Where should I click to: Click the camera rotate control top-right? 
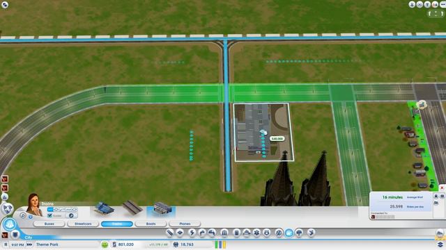(x=436, y=13)
